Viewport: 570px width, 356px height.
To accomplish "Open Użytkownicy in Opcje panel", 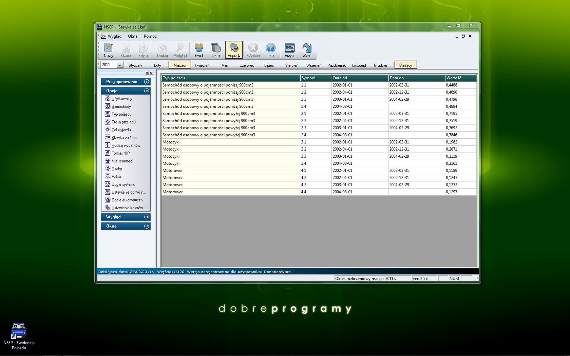I will pyautogui.click(x=118, y=99).
